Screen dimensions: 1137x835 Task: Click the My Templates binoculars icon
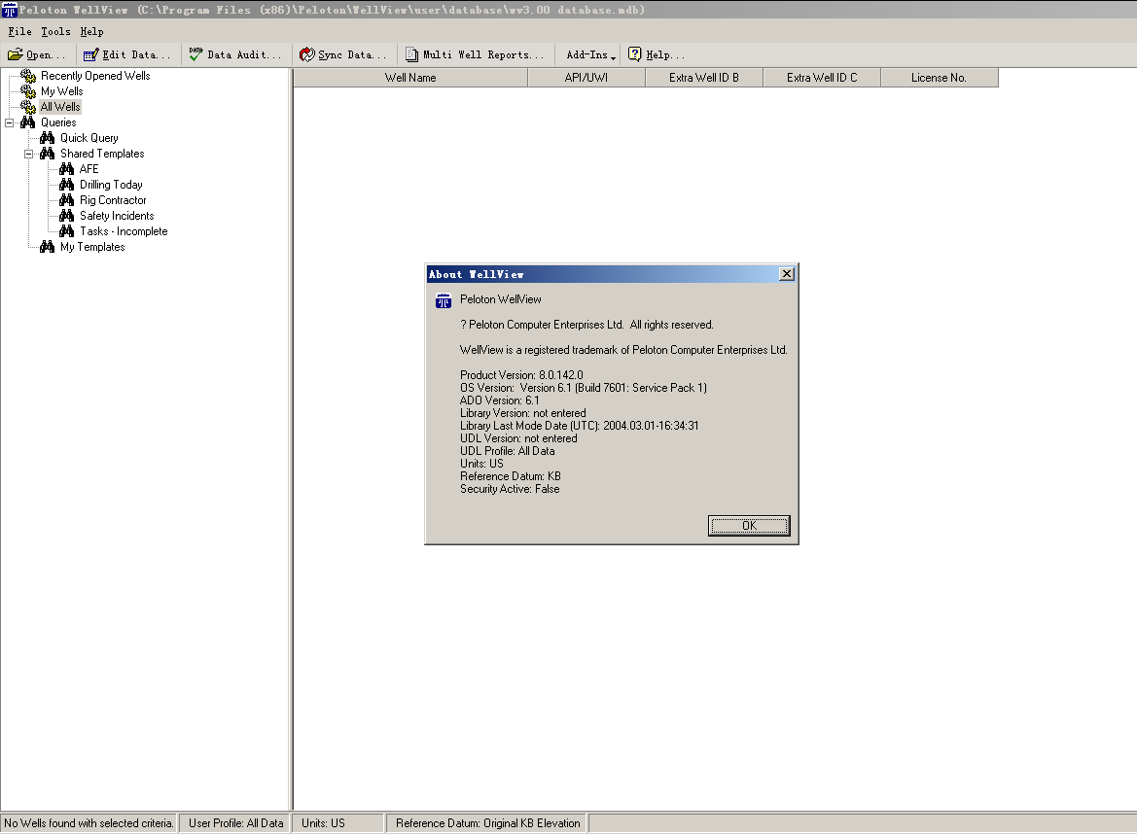(47, 247)
